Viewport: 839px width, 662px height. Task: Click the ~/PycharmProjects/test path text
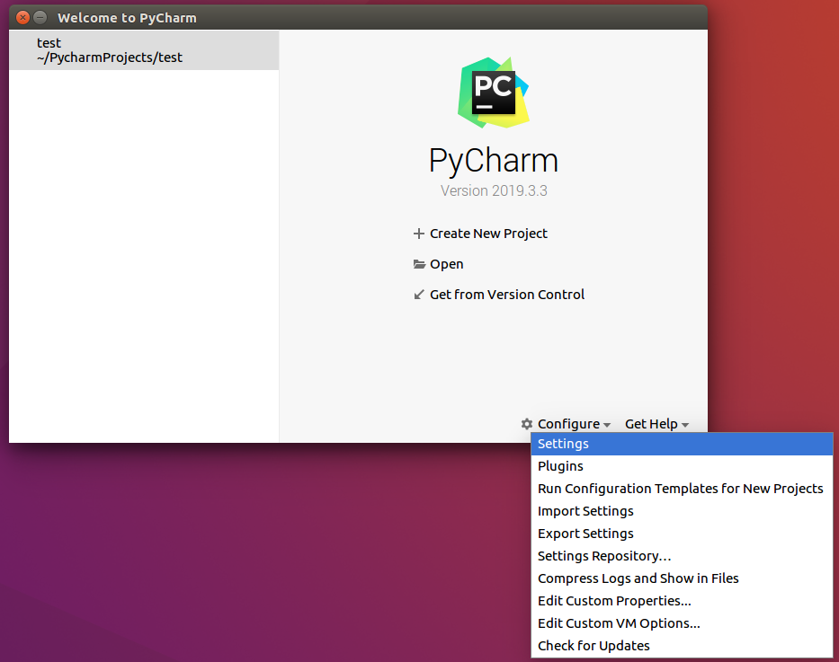110,57
